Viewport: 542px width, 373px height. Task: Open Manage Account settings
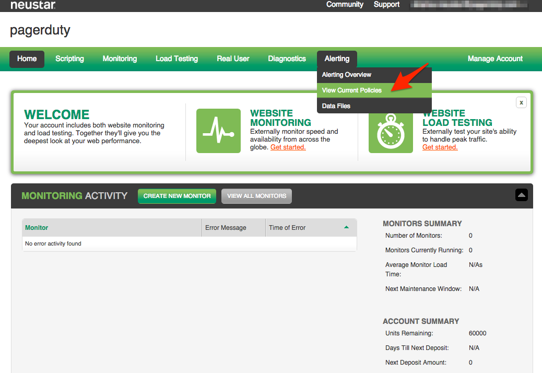point(494,59)
